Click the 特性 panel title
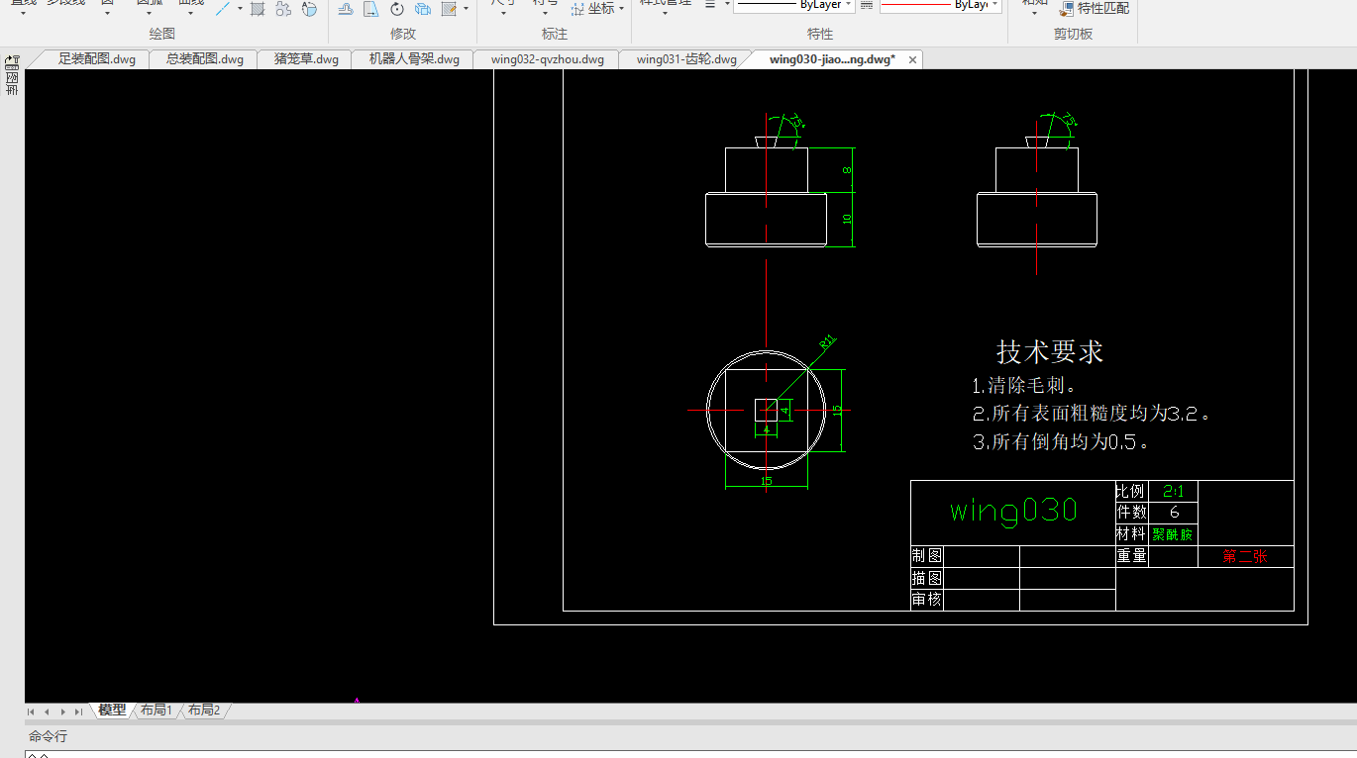Image resolution: width=1357 pixels, height=758 pixels. tap(820, 34)
